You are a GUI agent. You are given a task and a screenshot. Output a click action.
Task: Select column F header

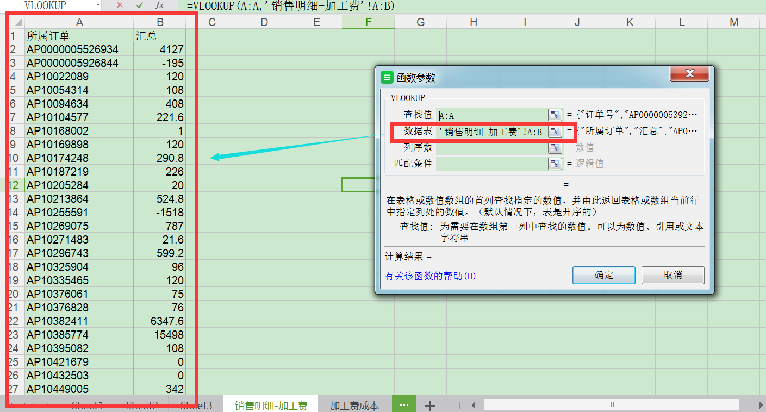(369, 22)
